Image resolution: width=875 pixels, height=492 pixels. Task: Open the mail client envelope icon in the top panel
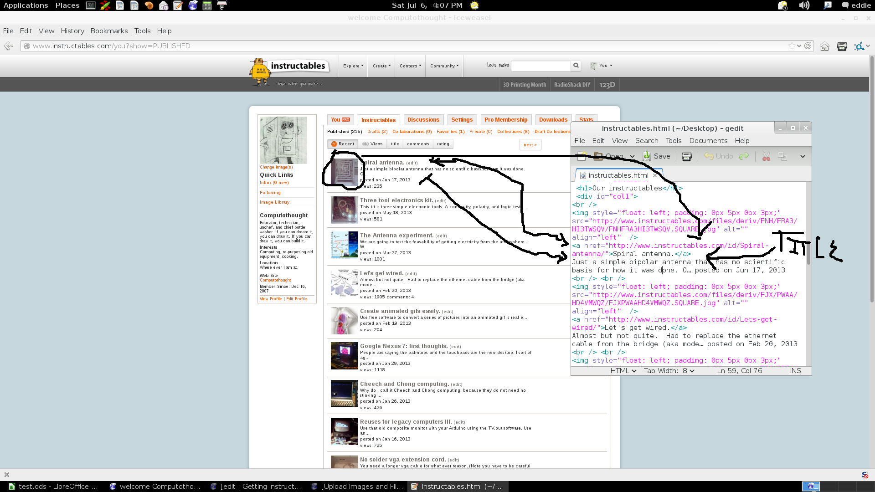click(164, 5)
